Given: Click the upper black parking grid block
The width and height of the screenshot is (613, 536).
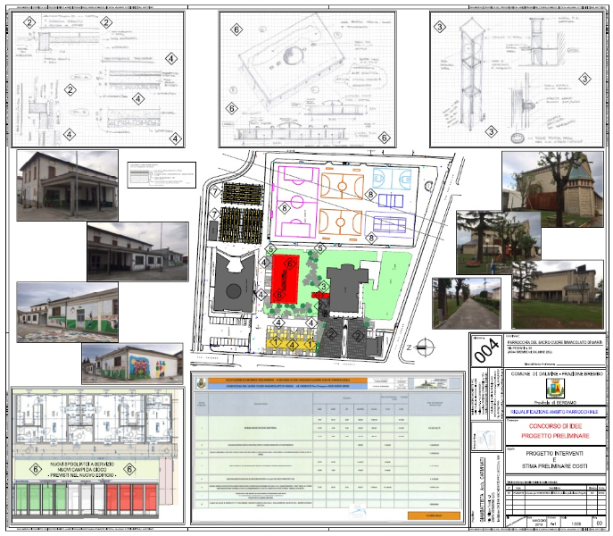Looking at the screenshot, I should [x=242, y=194].
